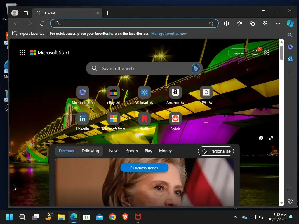This screenshot has height=224, width=299.
Task: Click the Bing chat icon in search box
Action: point(195,68)
